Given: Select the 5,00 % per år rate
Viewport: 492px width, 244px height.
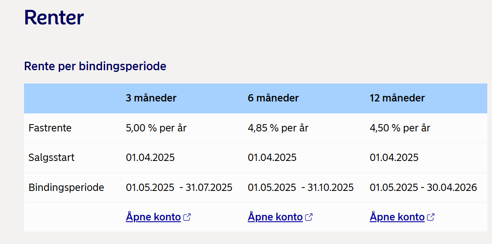Looking at the screenshot, I should (x=156, y=128).
